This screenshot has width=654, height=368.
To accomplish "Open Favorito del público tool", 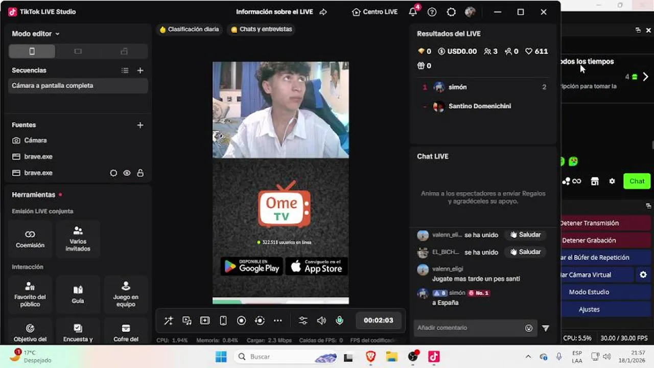I will tap(30, 294).
